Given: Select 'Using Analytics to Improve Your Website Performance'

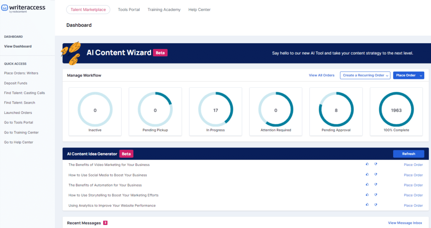Looking at the screenshot, I should 112,205.
